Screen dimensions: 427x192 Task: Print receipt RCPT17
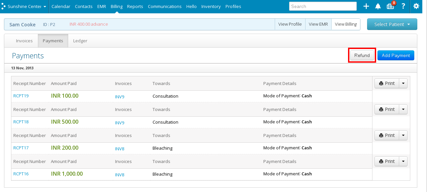pos(387,135)
